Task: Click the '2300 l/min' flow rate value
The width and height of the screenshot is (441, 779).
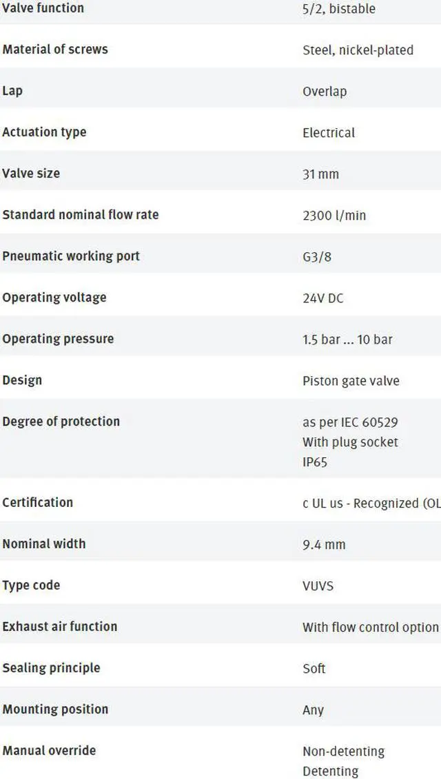Action: (x=334, y=216)
